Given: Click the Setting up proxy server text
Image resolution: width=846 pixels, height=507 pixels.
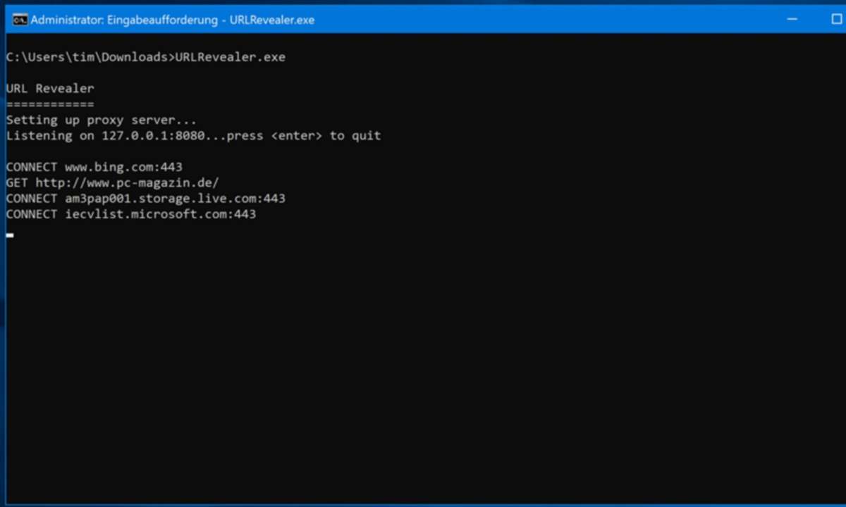Looking at the screenshot, I should point(102,120).
